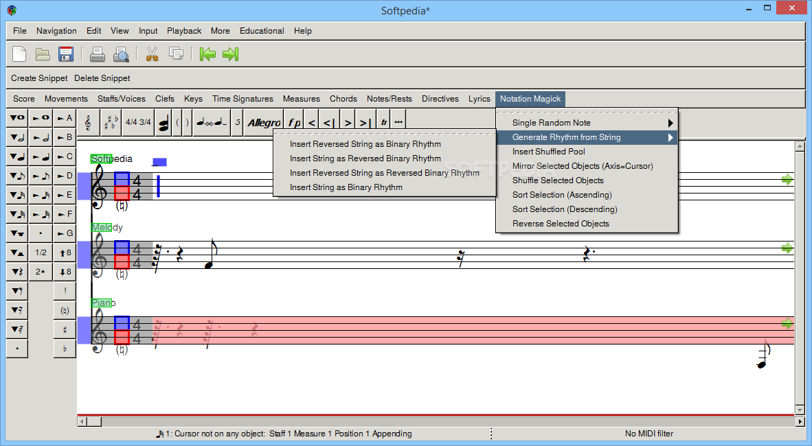Click the horizontal scrollbar right arrow
This screenshot has width=812, height=446.
tap(800, 422)
